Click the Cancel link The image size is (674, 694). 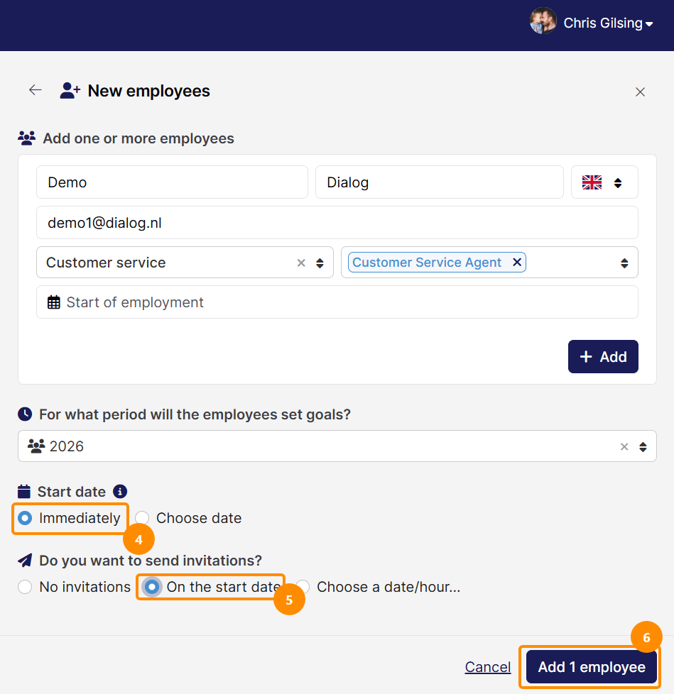coord(487,667)
